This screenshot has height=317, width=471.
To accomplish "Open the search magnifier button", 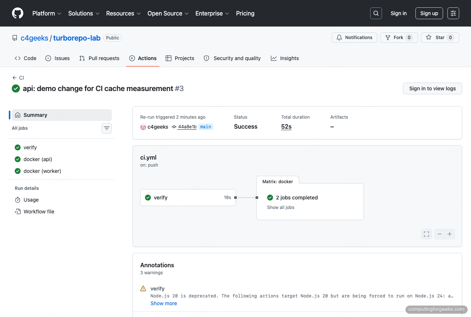I will (376, 13).
